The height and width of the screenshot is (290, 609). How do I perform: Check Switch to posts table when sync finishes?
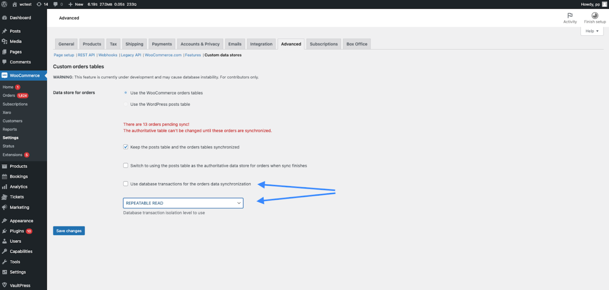point(126,166)
